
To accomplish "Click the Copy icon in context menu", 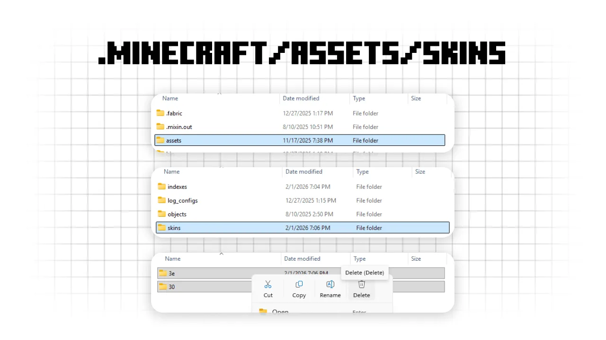I will [x=299, y=284].
